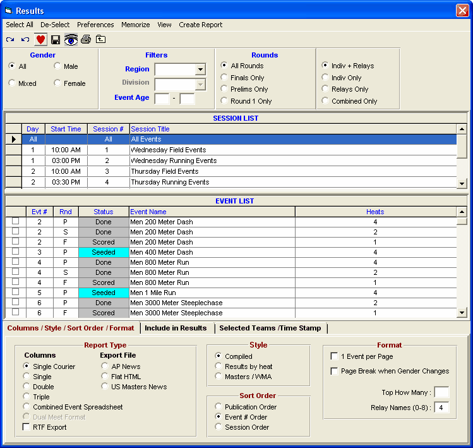This screenshot has height=448, width=473.
Task: Choose Finals Only rounds option
Action: coord(224,77)
